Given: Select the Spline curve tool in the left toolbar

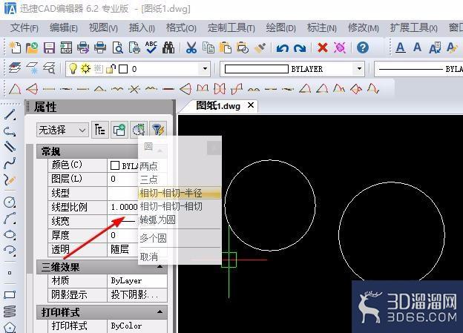Looking at the screenshot, I should pyautogui.click(x=10, y=162).
